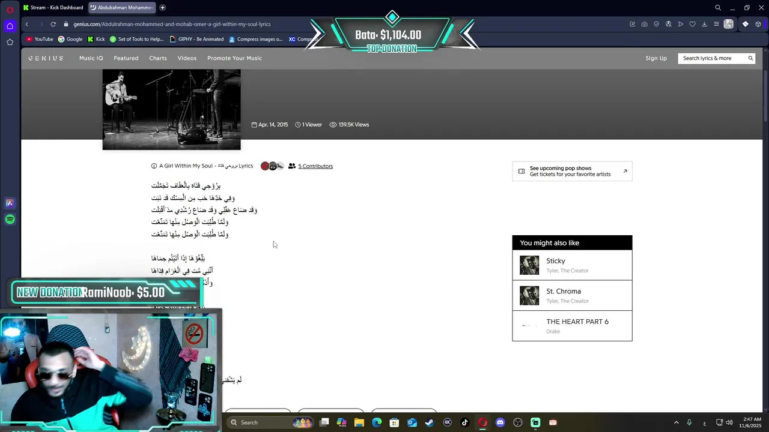Click the browser address bar URL

(172, 24)
